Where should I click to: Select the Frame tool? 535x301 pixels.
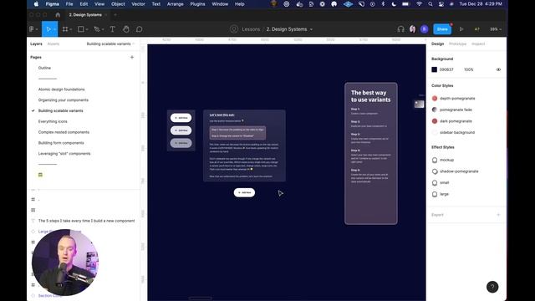point(65,29)
